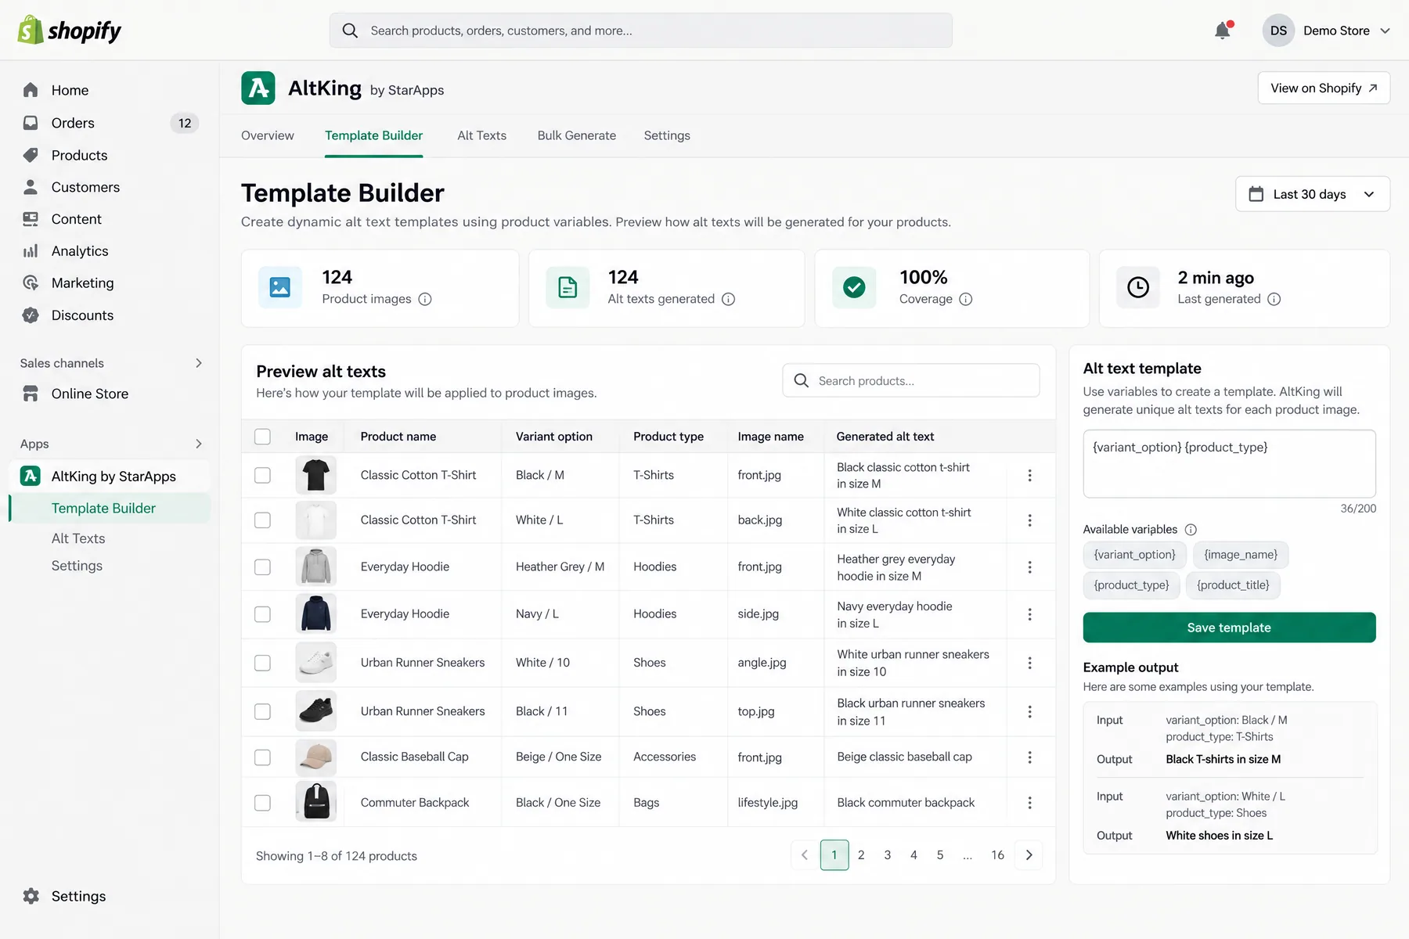Image resolution: width=1409 pixels, height=939 pixels.
Task: Open Alt Texts under AltKing in sidebar
Action: (78, 538)
